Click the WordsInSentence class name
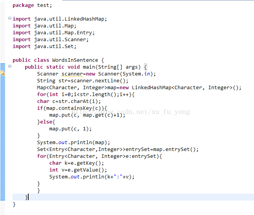Viewport: 254px width, 215px height. pyautogui.click(x=75, y=60)
